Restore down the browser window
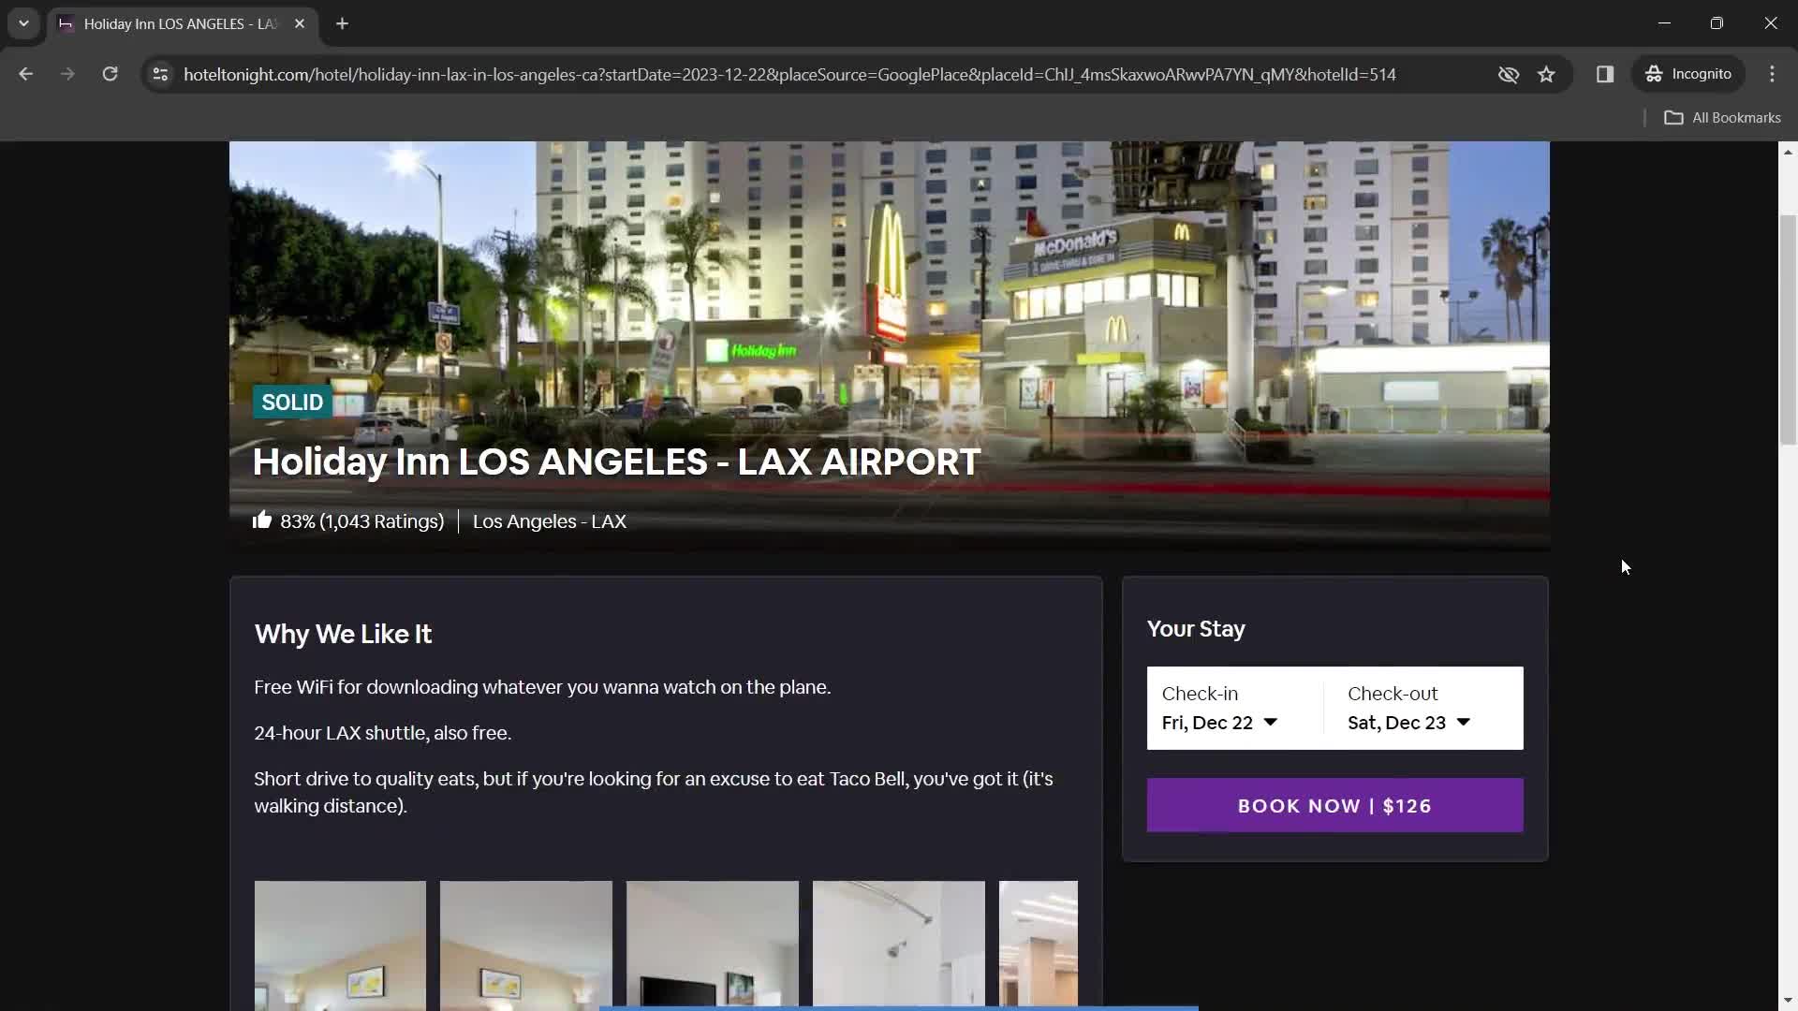Image resolution: width=1798 pixels, height=1011 pixels. click(1717, 23)
